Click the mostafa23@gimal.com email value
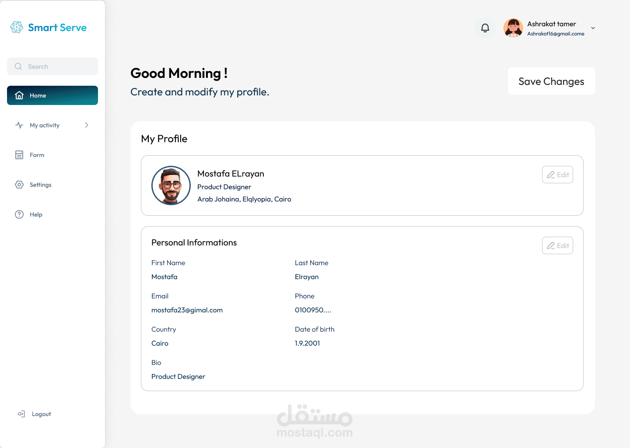 [x=187, y=310]
